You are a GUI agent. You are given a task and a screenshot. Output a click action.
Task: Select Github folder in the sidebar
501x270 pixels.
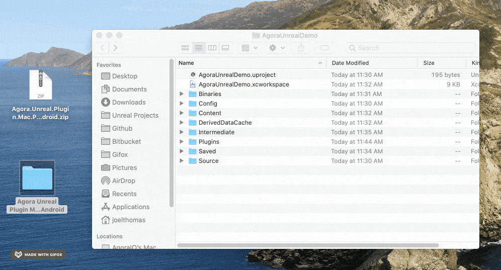click(117, 128)
